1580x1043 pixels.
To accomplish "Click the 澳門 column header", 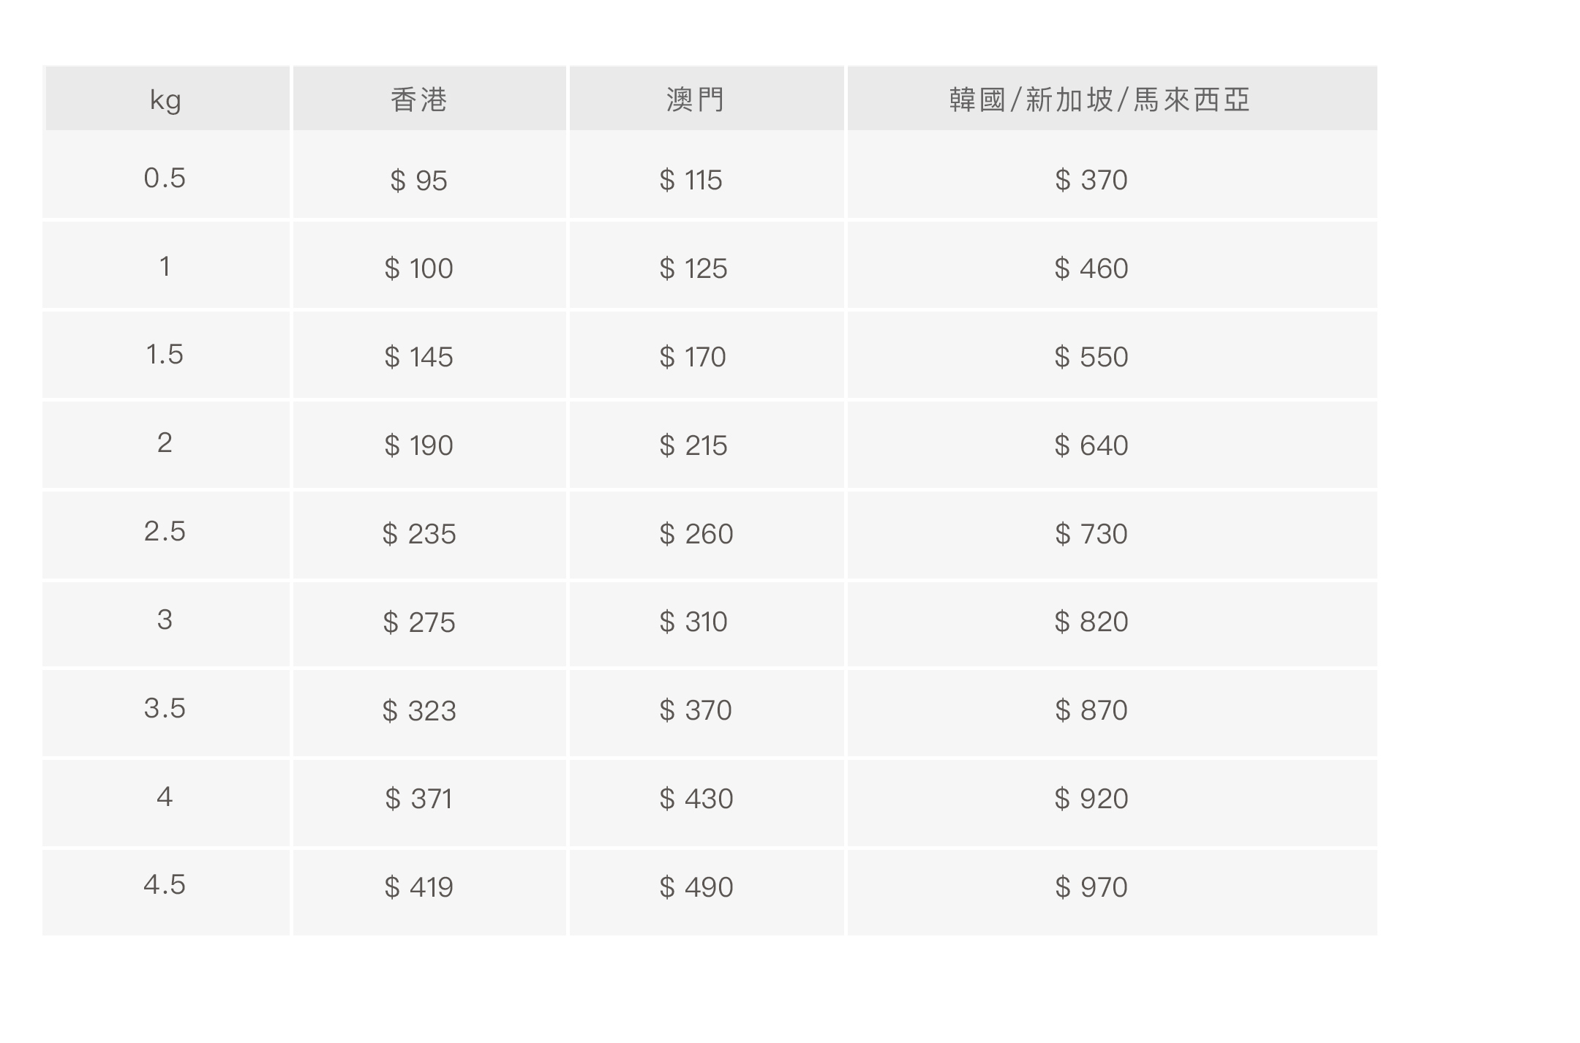I will pyautogui.click(x=695, y=99).
